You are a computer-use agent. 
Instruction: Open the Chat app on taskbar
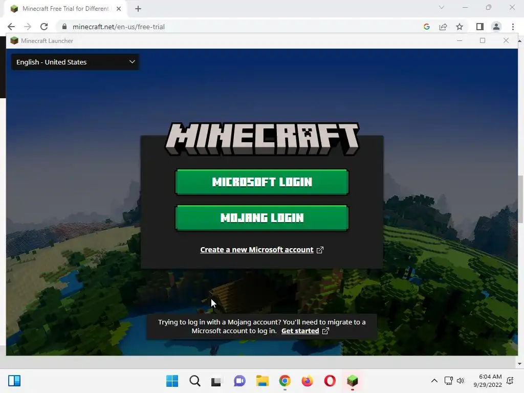(239, 381)
